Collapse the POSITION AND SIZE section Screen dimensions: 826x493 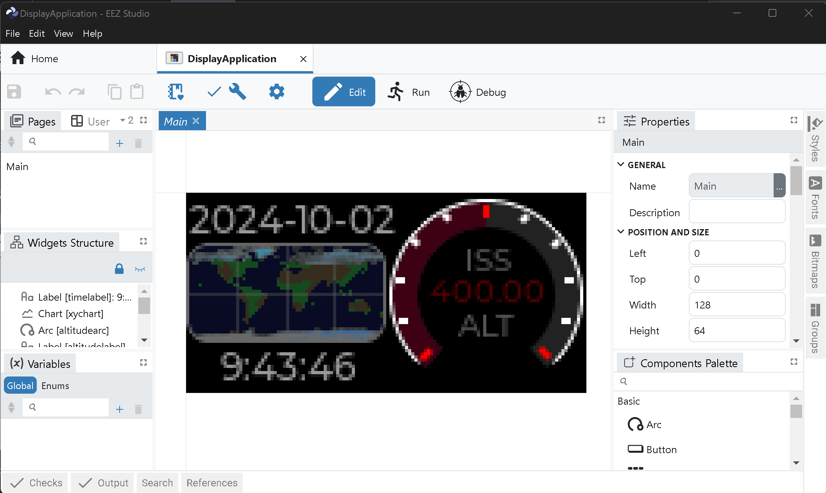pyautogui.click(x=621, y=232)
